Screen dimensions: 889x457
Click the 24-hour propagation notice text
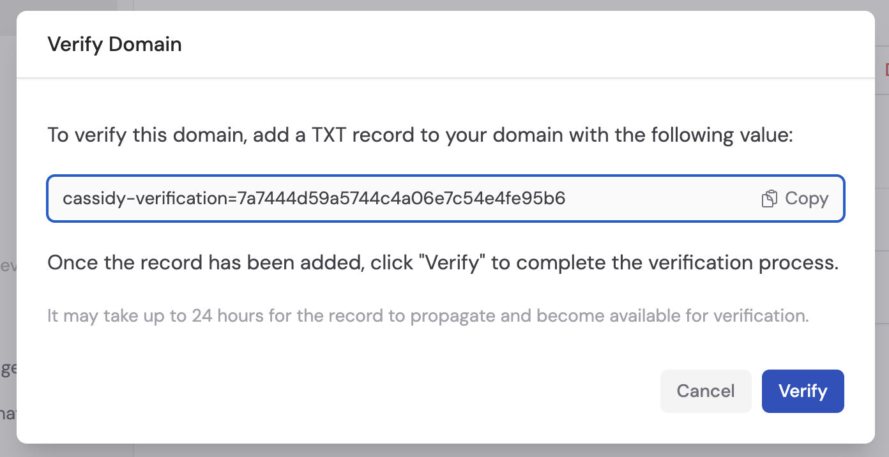coord(428,315)
